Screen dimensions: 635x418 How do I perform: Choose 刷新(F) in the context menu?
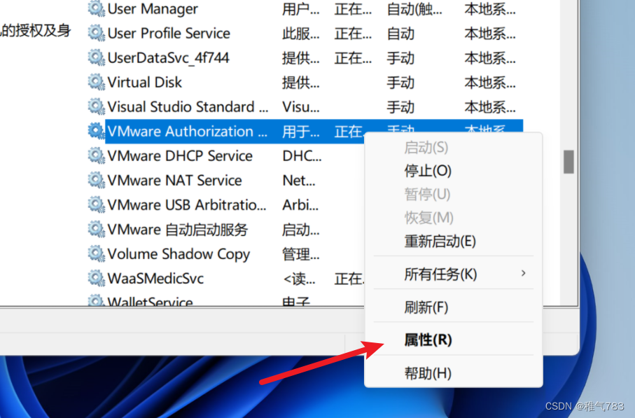426,307
